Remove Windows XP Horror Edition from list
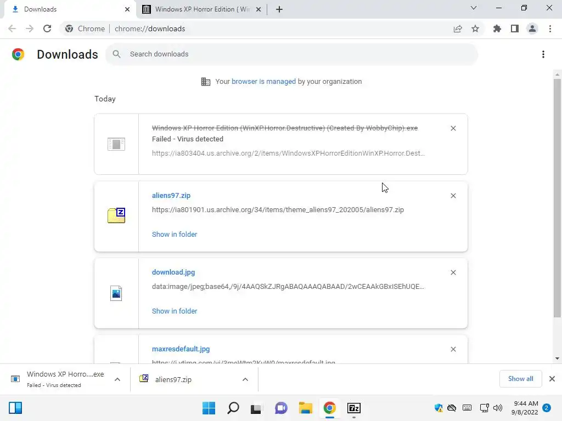The image size is (562, 421). point(453,128)
